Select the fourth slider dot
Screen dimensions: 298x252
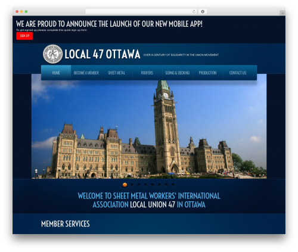(145, 185)
